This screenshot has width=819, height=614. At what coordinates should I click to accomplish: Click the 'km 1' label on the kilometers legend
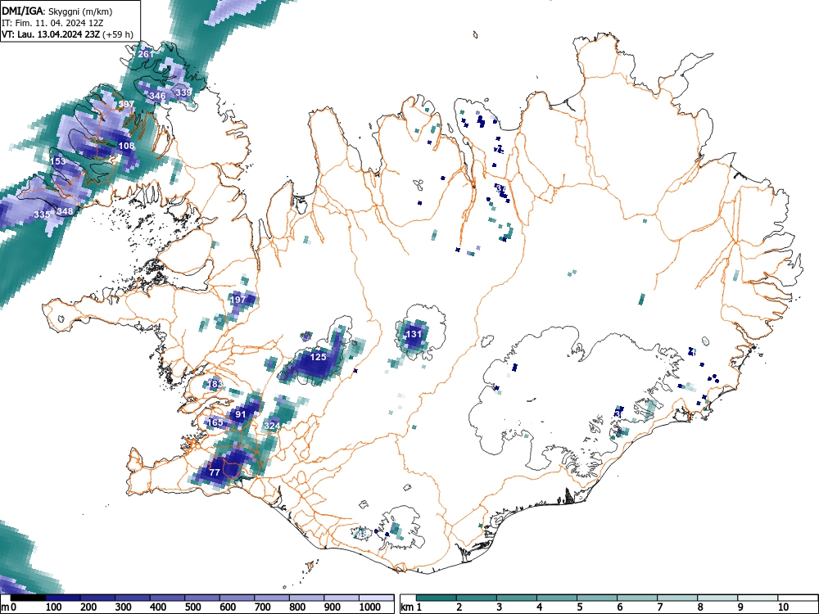pos(412,607)
